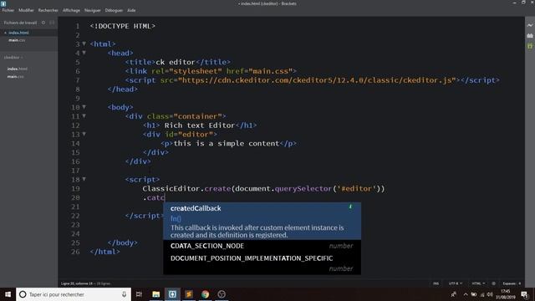Collapse the editor div on line 13
Screen dimensions: 535x301
click(84, 134)
